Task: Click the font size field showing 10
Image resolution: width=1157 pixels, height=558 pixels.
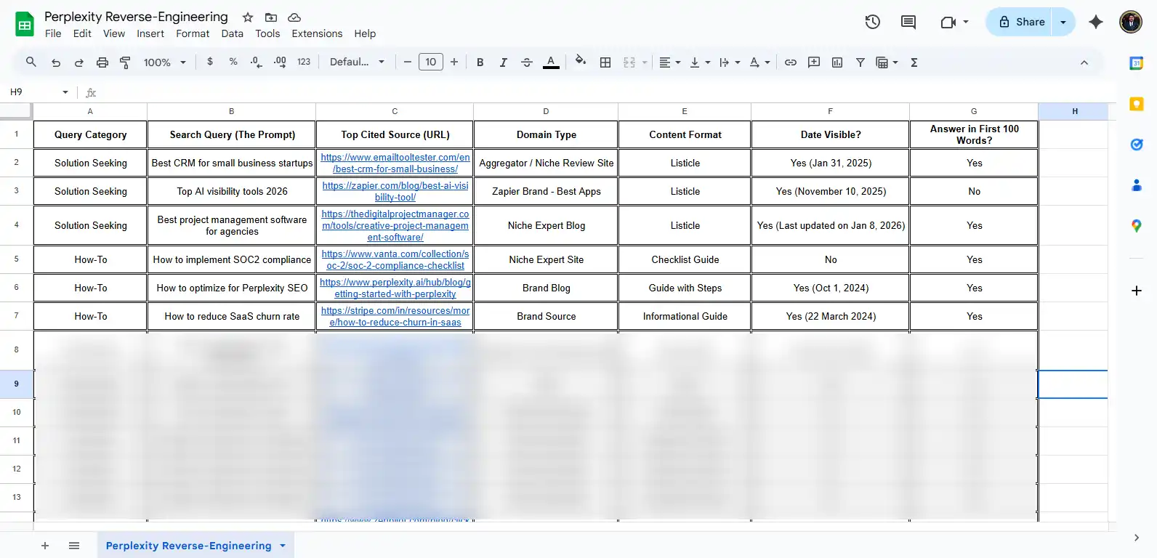Action: [431, 62]
